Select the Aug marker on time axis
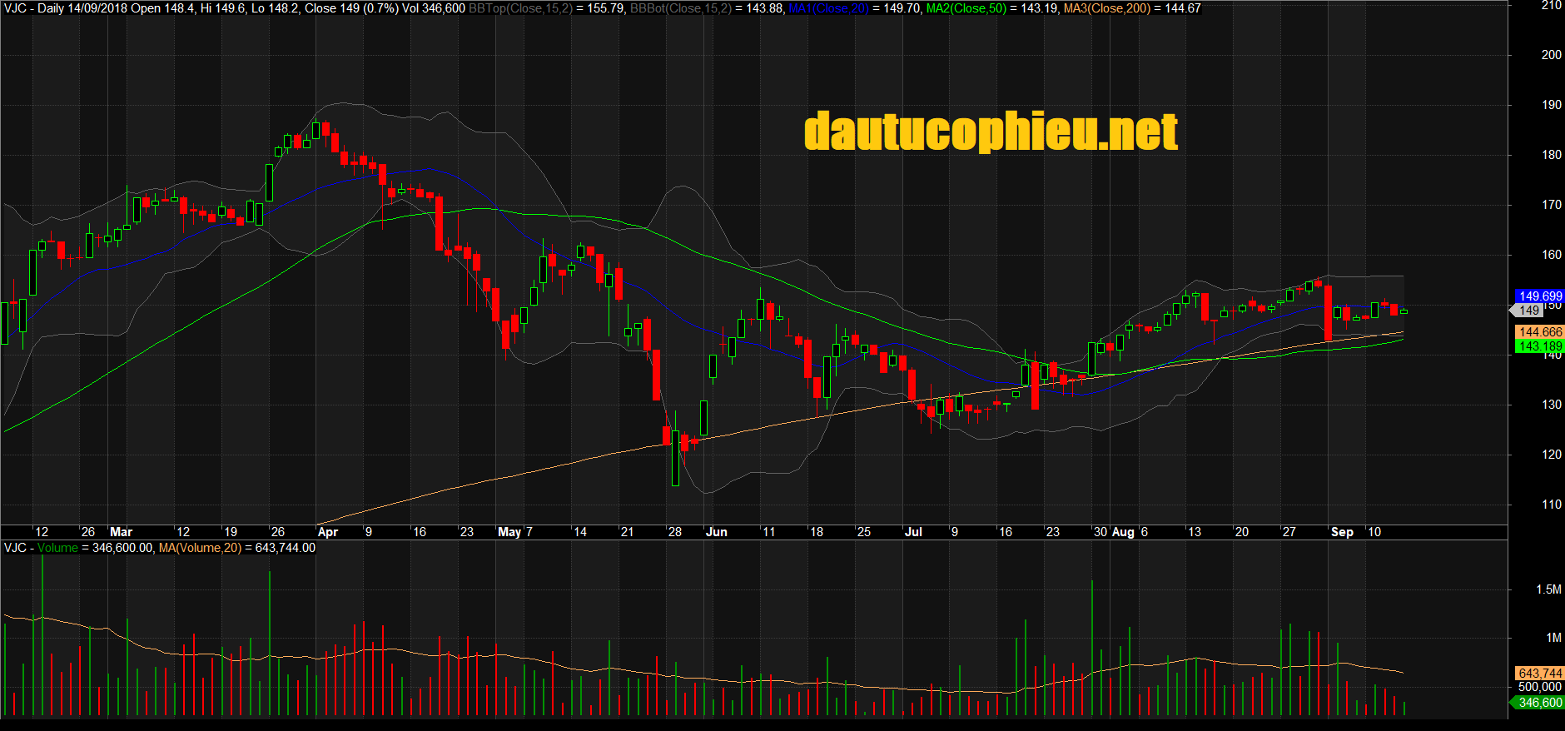Screen dimensions: 1565x731 (1123, 532)
